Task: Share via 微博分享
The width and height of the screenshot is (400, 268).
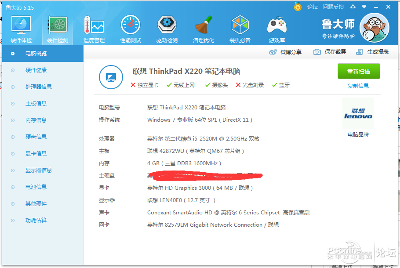Action: tap(285, 52)
